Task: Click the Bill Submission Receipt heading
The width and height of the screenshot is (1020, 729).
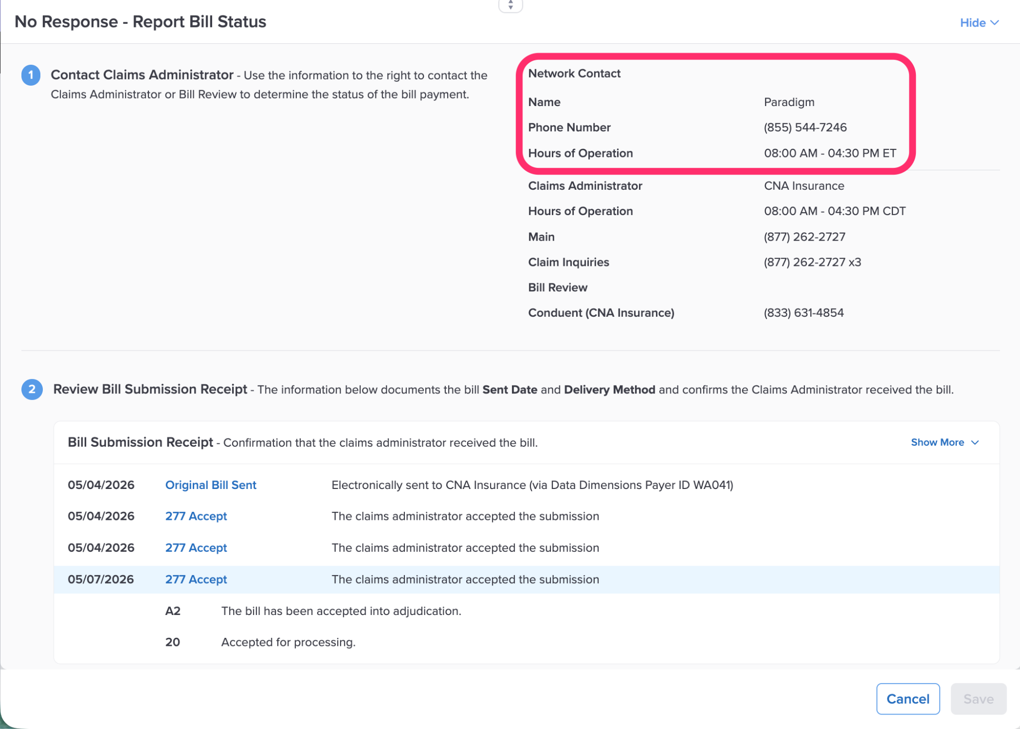Action: pyautogui.click(x=140, y=442)
